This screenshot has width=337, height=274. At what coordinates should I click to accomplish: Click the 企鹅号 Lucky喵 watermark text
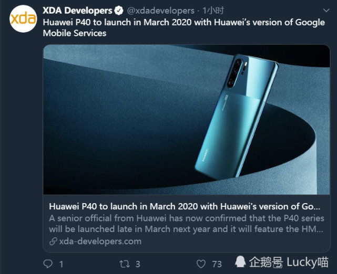click(x=289, y=262)
